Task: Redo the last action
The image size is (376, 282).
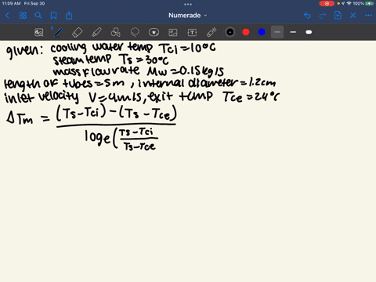Action: 323,16
